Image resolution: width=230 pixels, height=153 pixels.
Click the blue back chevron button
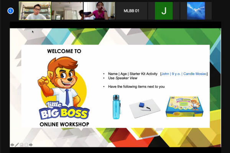(x=11, y=11)
